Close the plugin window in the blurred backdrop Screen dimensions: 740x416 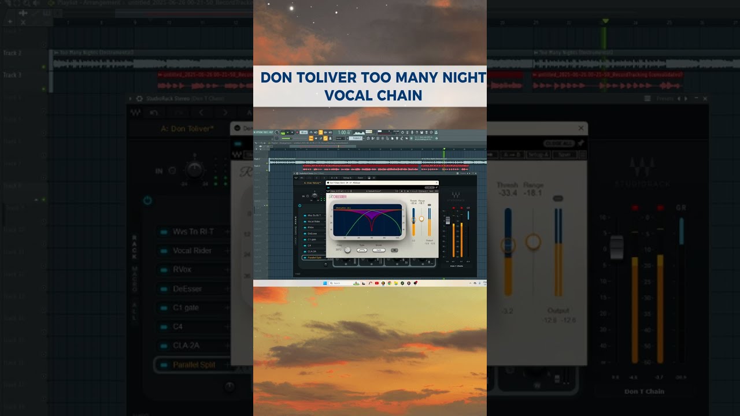click(x=581, y=128)
